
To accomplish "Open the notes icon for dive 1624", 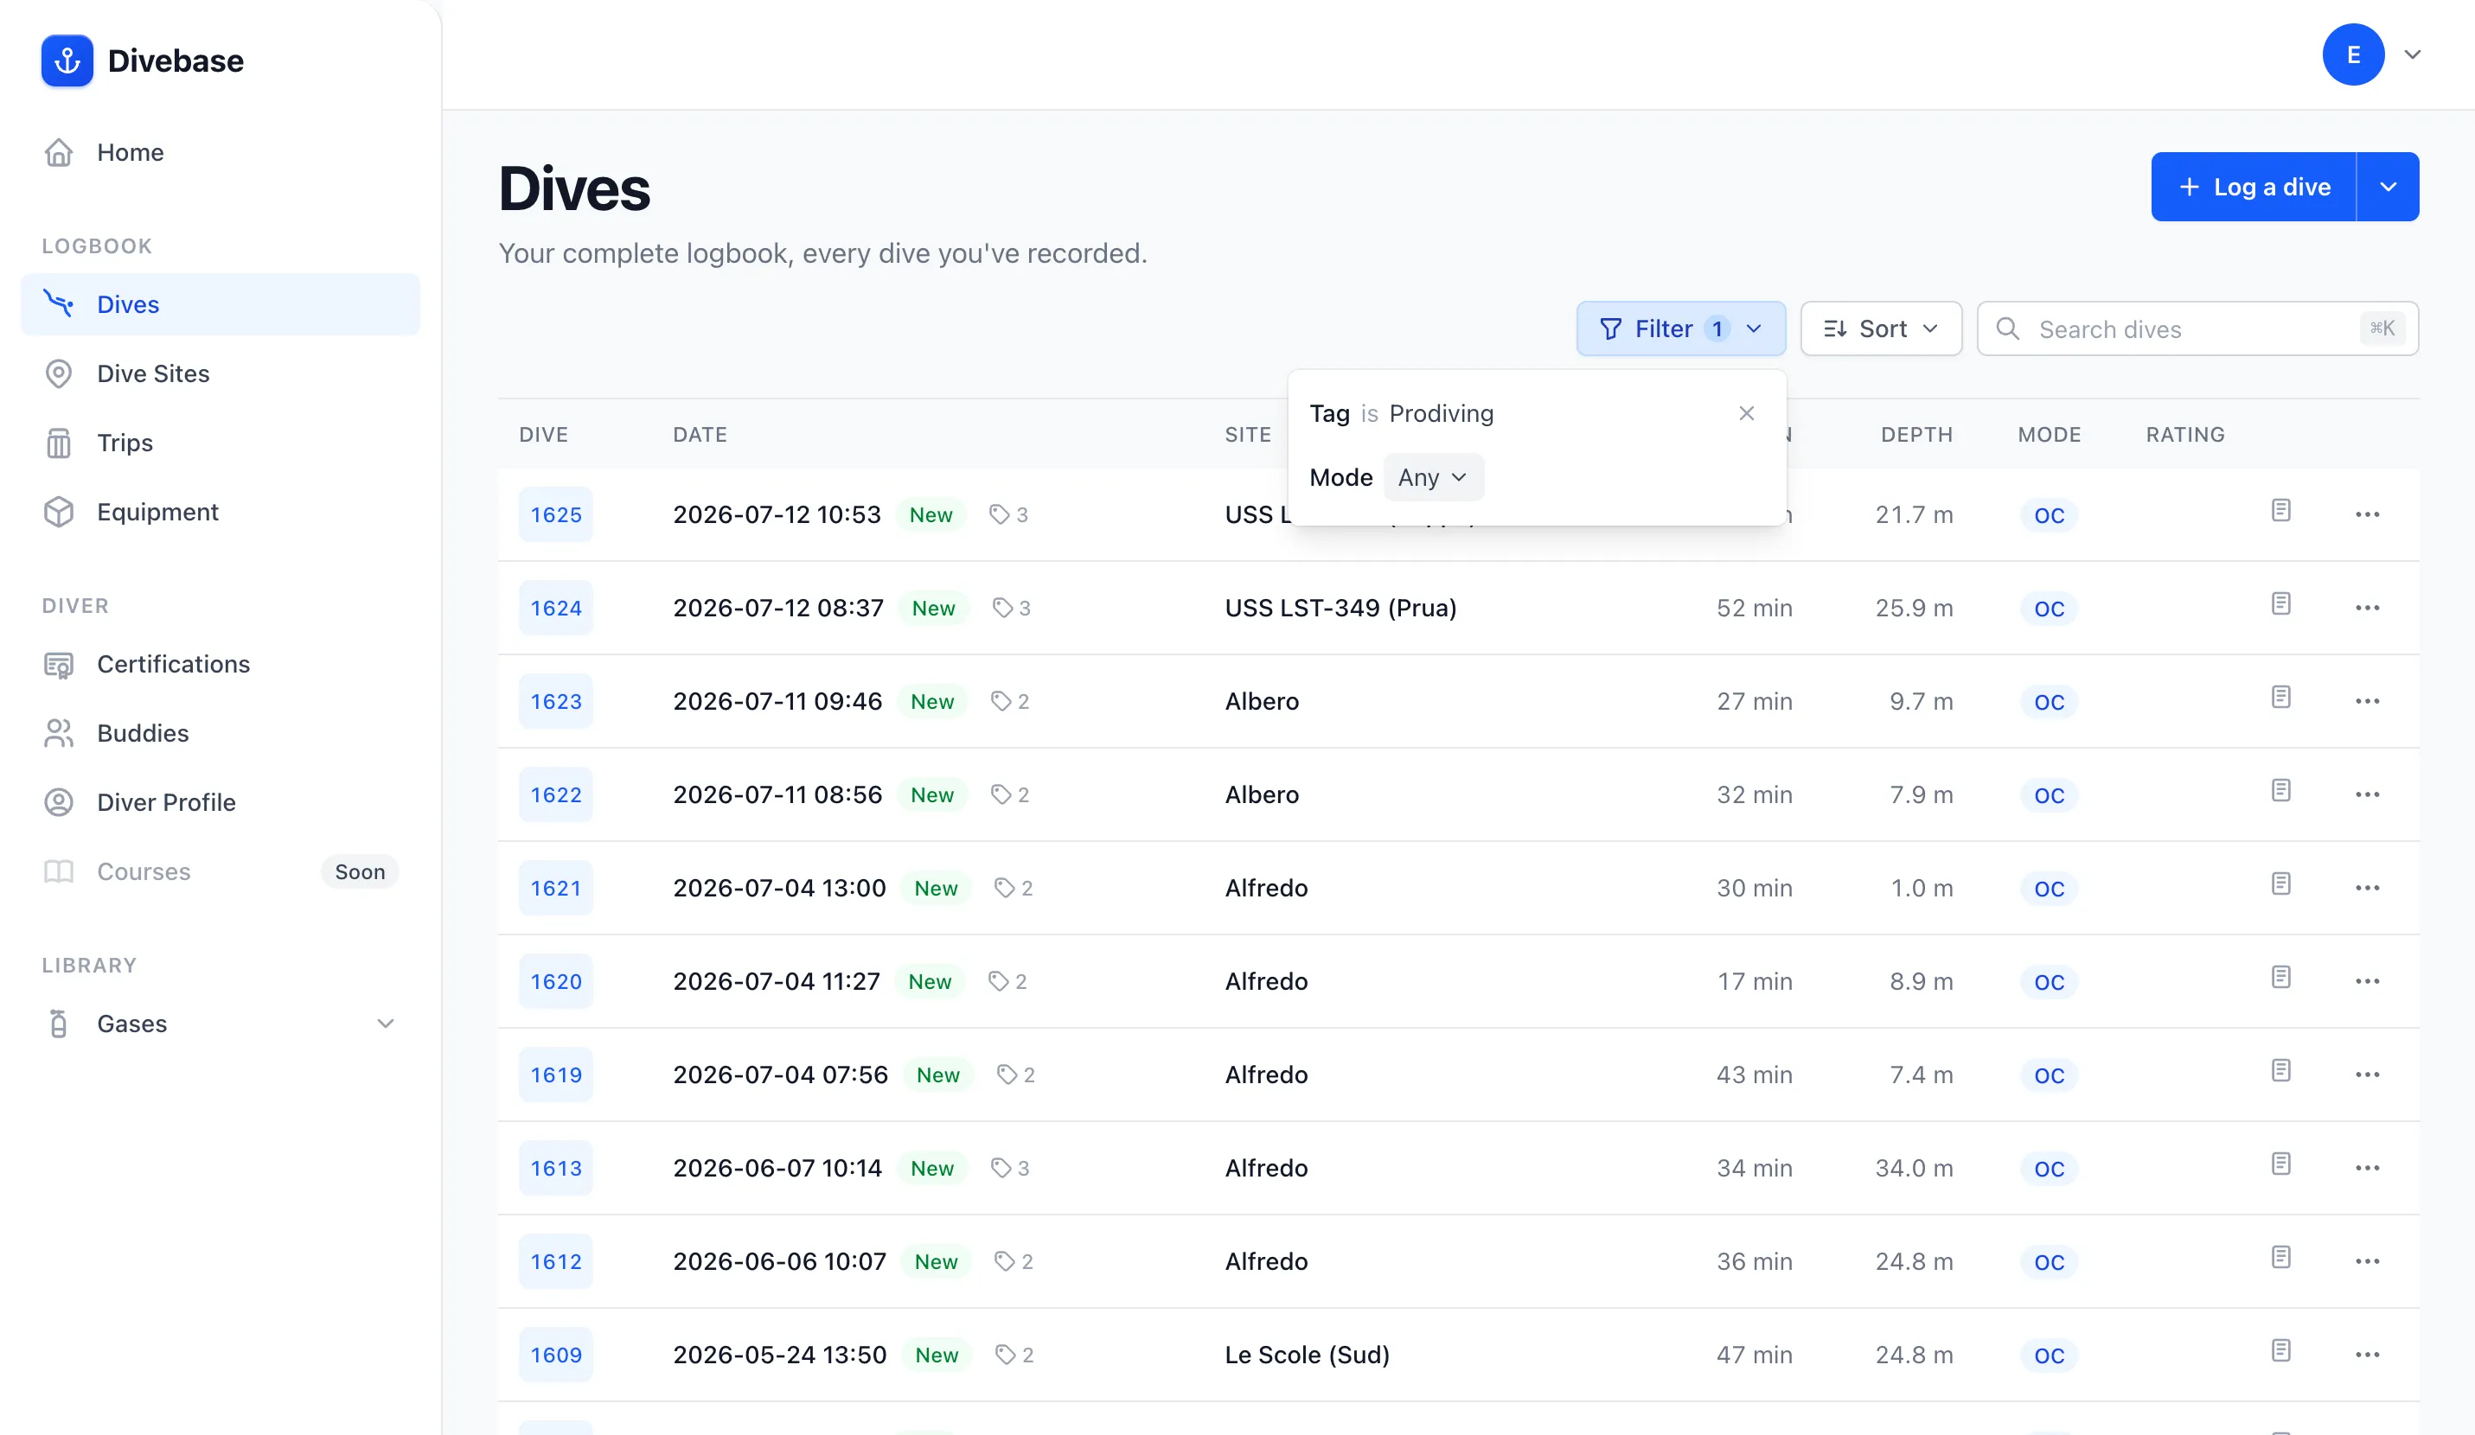I will pyautogui.click(x=2280, y=603).
